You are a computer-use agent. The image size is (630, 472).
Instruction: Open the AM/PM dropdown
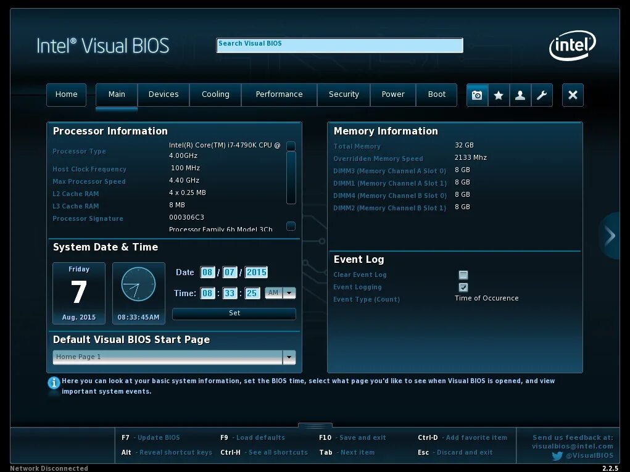[x=280, y=293]
